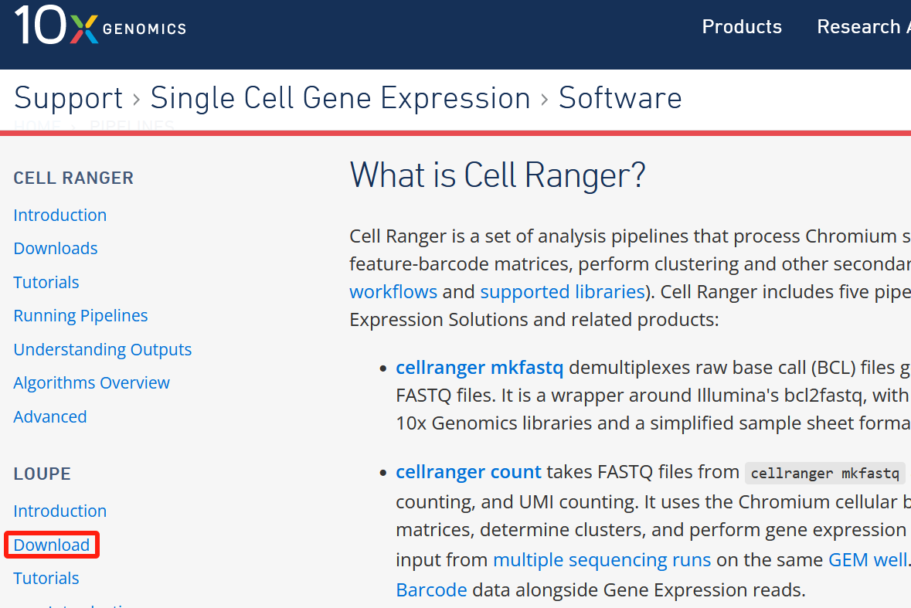Open cellranger count link

[468, 471]
